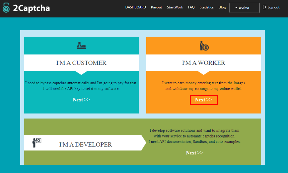Select the I'M A WORKER heading
The image size is (288, 173).
204,63
